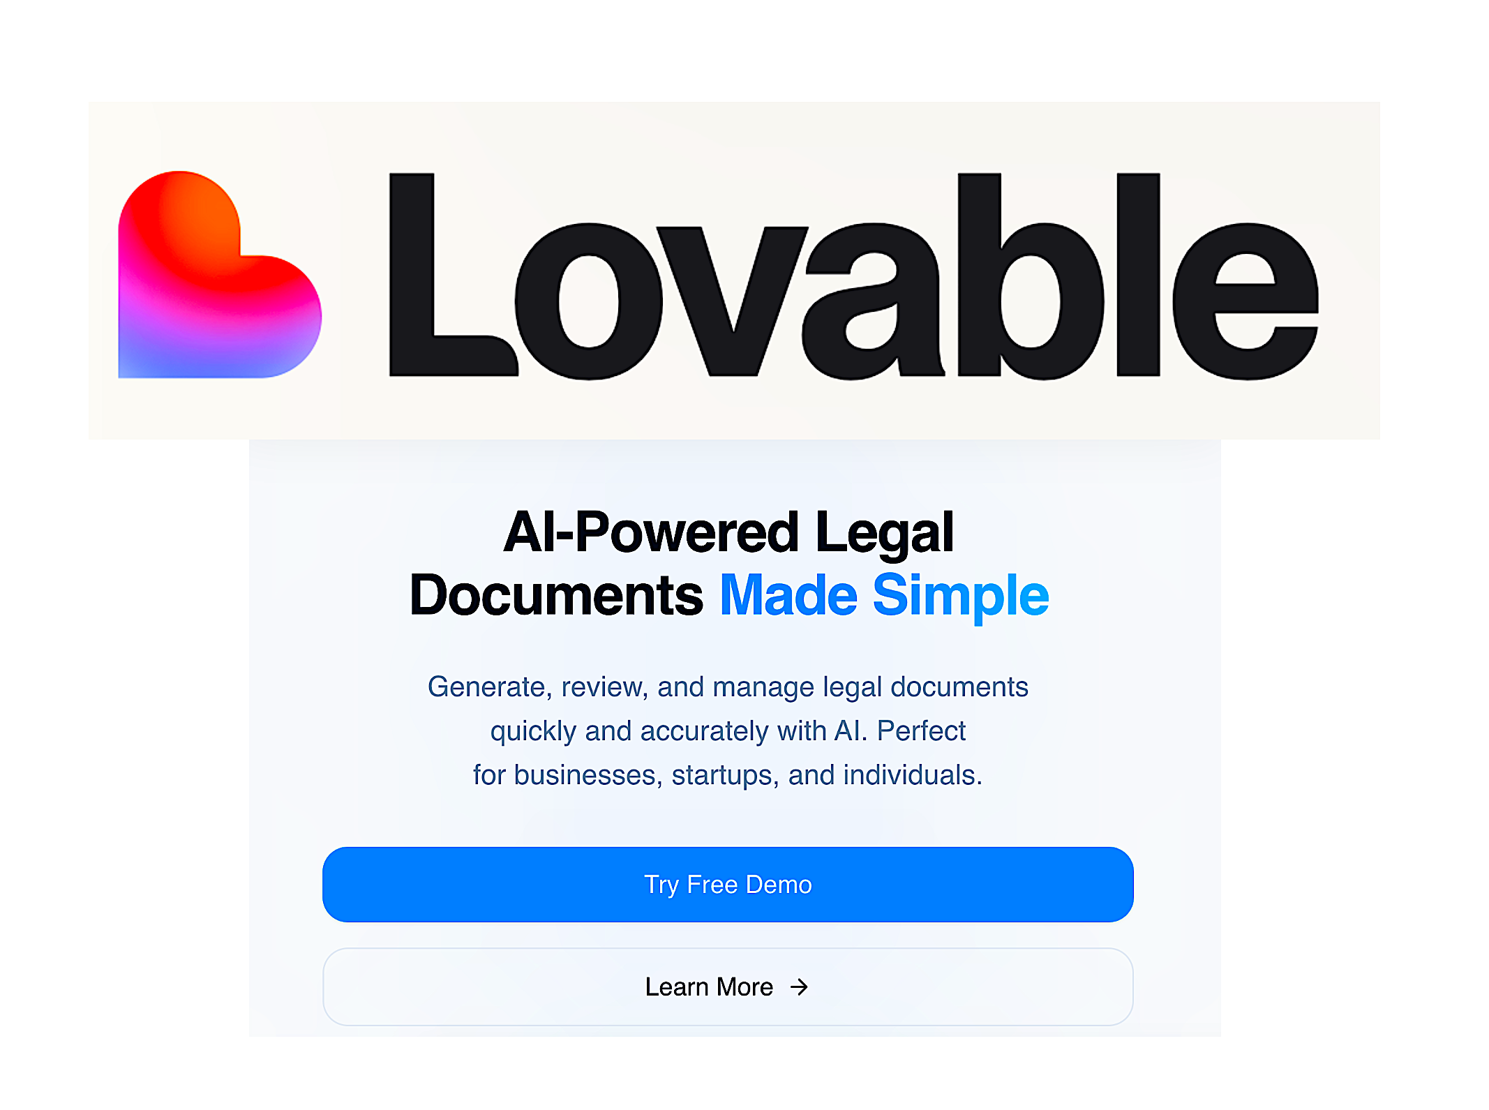Click the letter "L" of Lovable wordmark

[452, 275]
